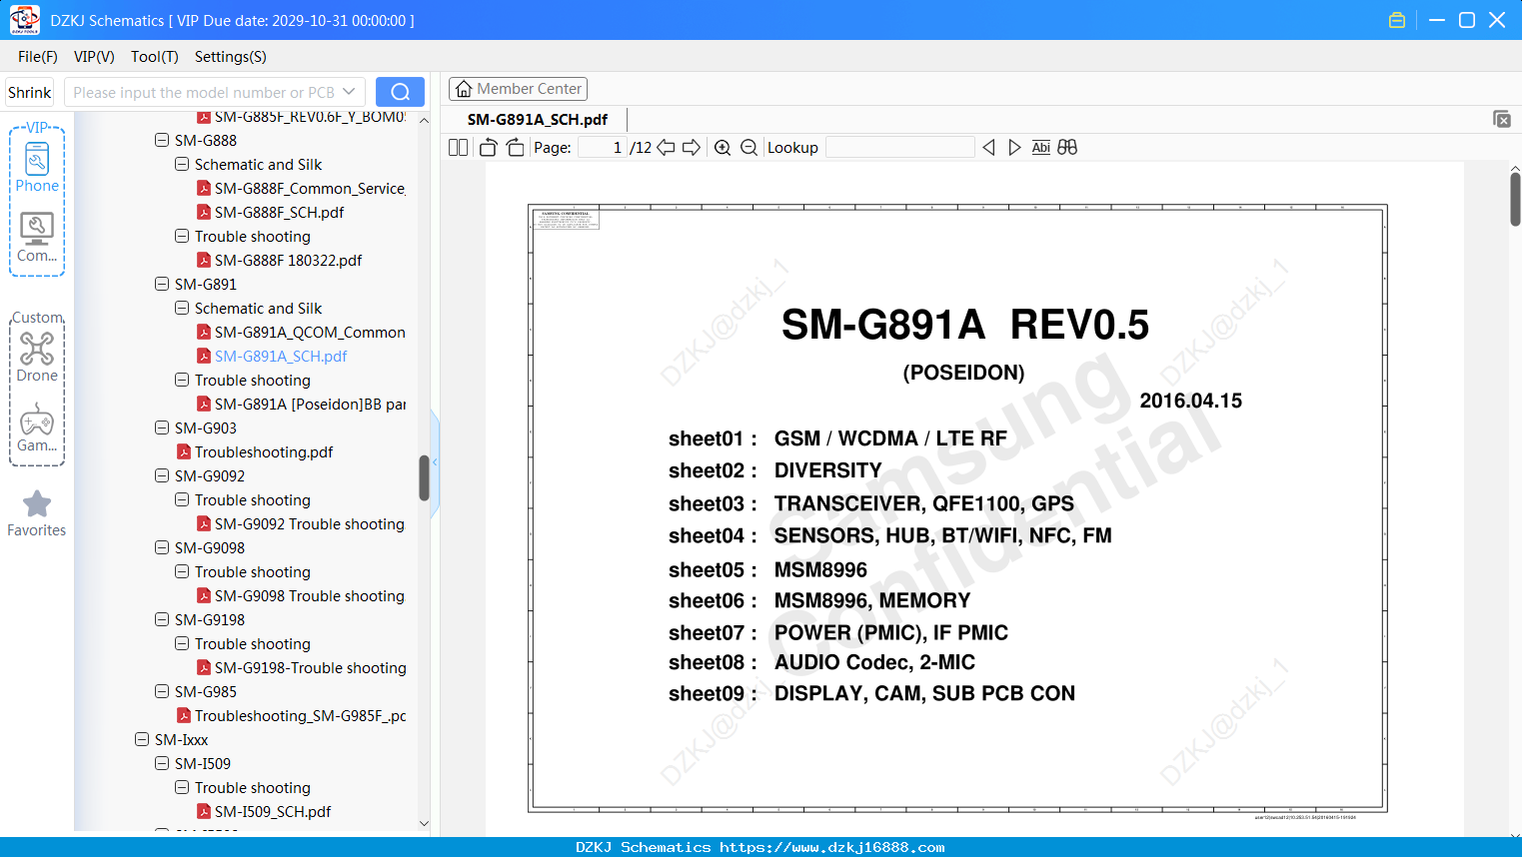Image resolution: width=1522 pixels, height=857 pixels.
Task: Open the model number dropdown arrow
Action: pos(349,92)
